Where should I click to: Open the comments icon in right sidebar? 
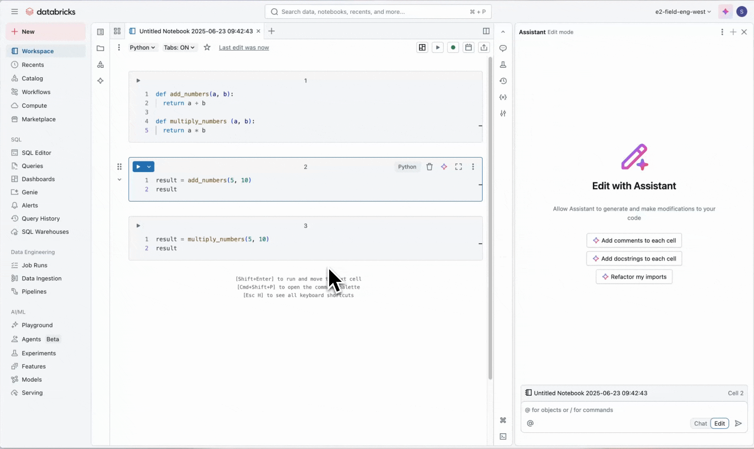pos(503,48)
